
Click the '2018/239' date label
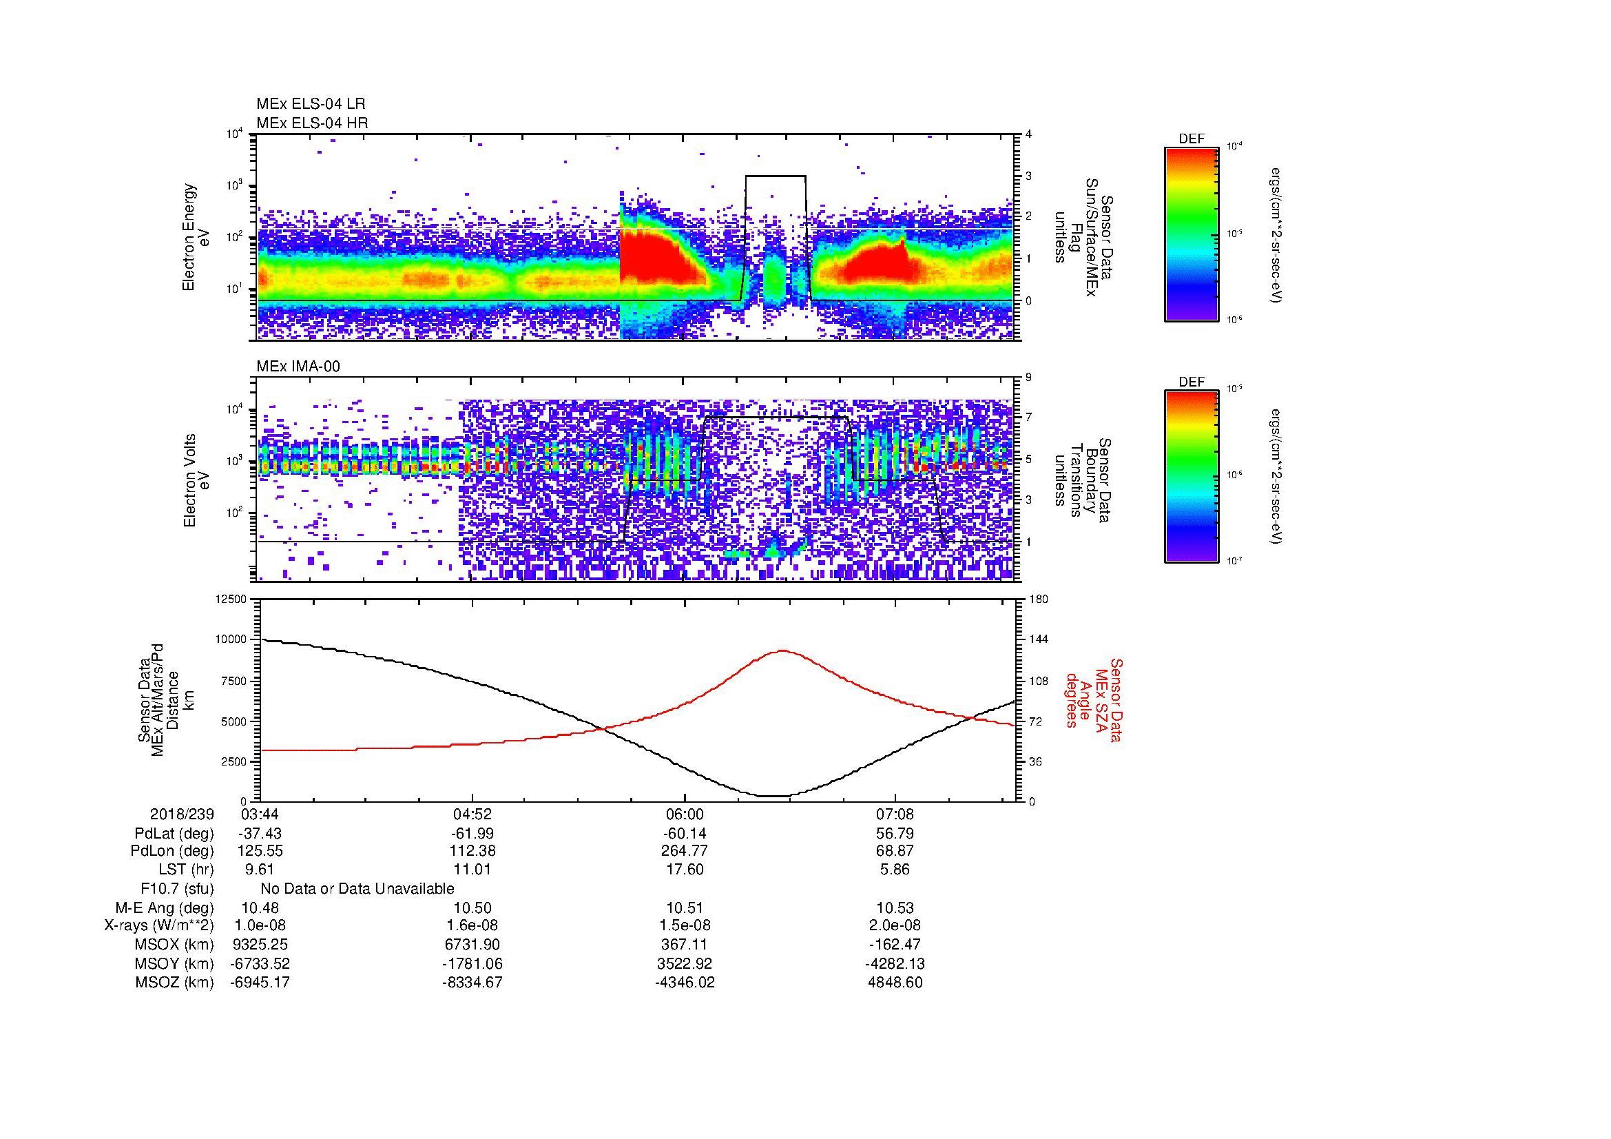tap(182, 814)
